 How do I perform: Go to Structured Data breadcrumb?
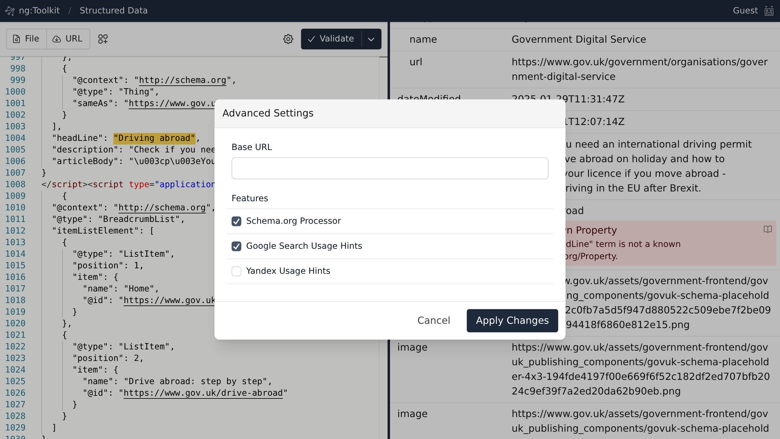coord(113,11)
